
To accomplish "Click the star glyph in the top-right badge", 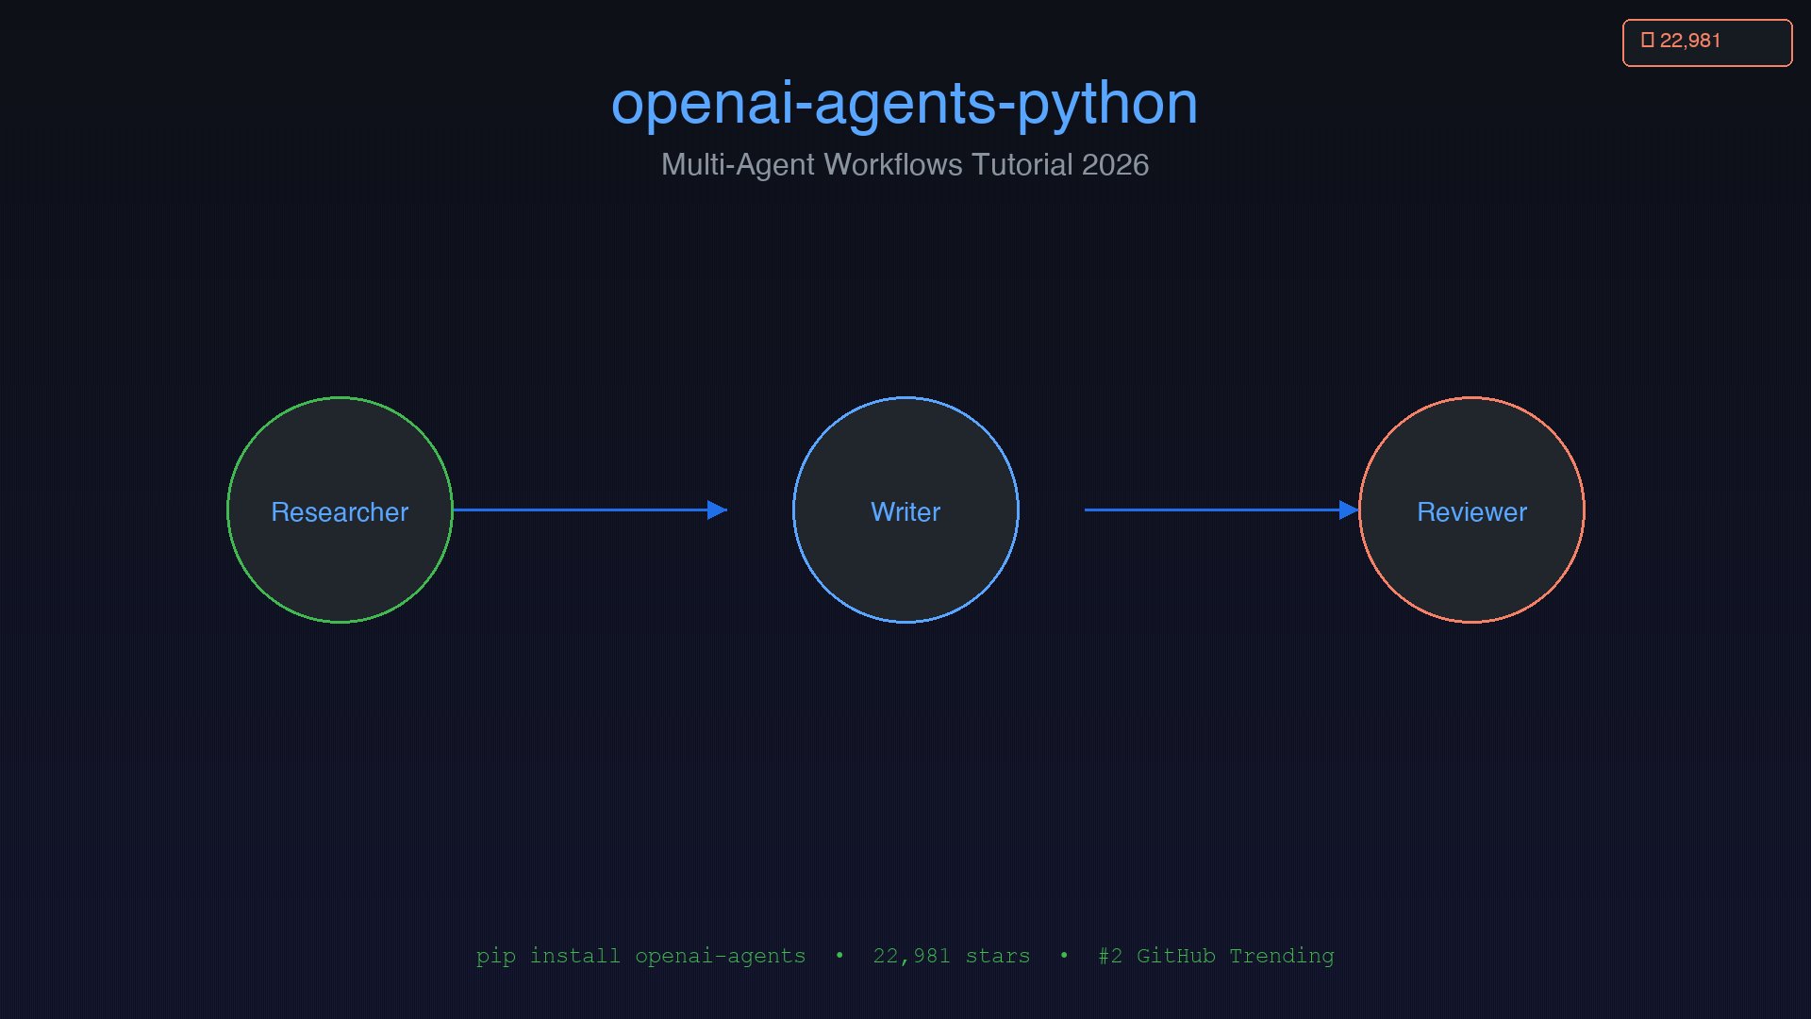I will click(1648, 41).
